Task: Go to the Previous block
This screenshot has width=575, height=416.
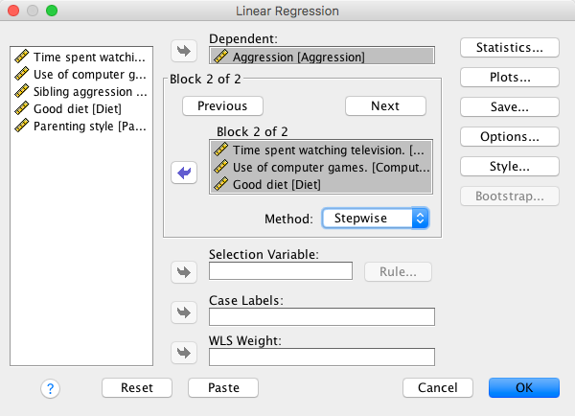Action: [222, 105]
